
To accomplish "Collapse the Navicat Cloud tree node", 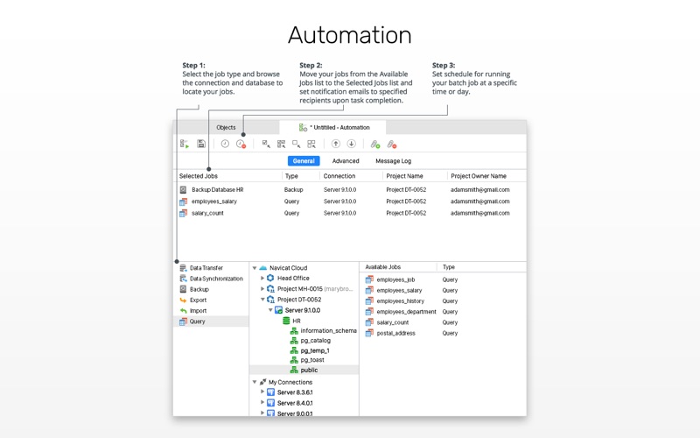I will 255,268.
